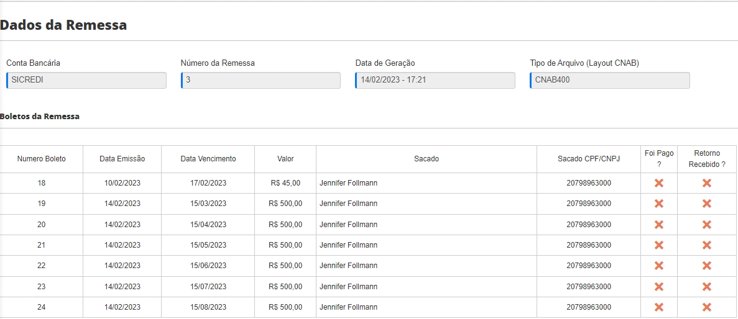
Task: Click the Conta Bancária field showing SICREDI
Action: [x=86, y=80]
